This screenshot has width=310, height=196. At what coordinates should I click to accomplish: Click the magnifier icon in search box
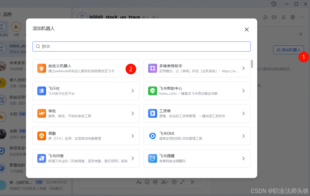click(38, 46)
